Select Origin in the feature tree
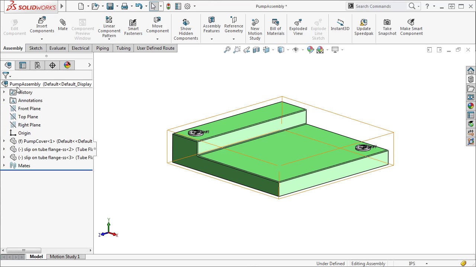The width and height of the screenshot is (476, 267). tap(24, 133)
